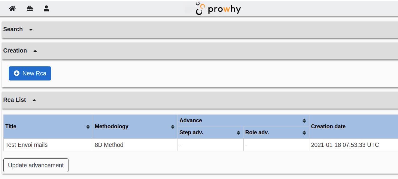
Task: Open the Test Envoi mails entry
Action: (26, 145)
